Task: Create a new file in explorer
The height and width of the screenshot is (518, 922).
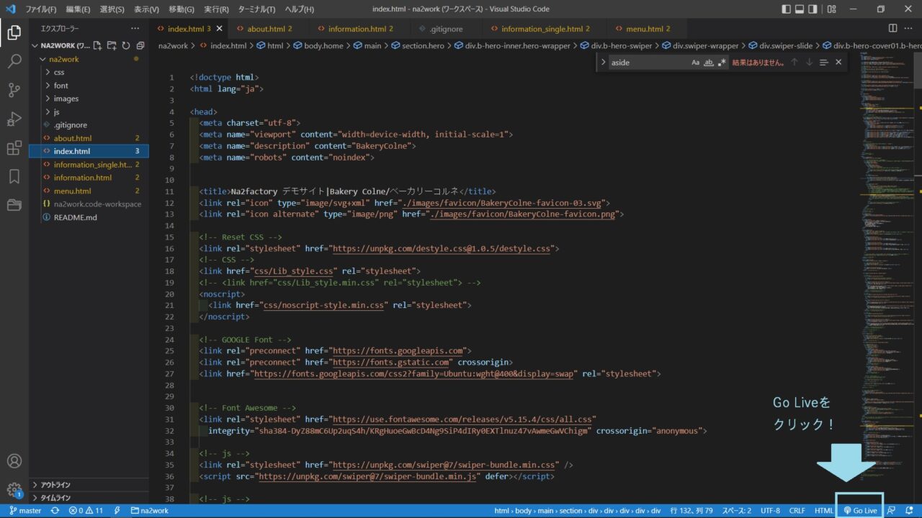Action: click(x=99, y=45)
